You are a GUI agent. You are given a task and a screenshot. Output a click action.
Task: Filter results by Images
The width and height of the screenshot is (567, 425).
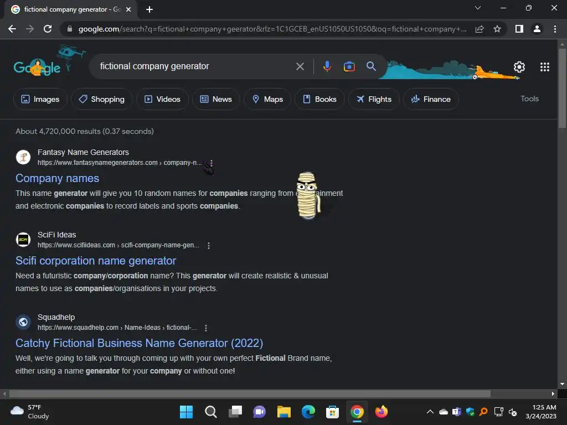pos(40,99)
